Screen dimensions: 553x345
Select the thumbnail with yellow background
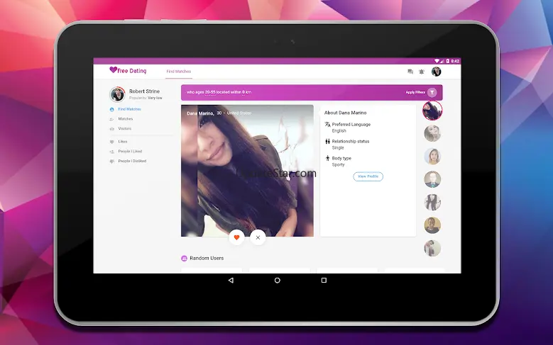[432, 225]
